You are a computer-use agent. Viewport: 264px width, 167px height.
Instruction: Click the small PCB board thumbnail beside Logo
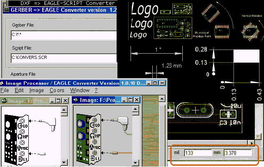point(182,9)
